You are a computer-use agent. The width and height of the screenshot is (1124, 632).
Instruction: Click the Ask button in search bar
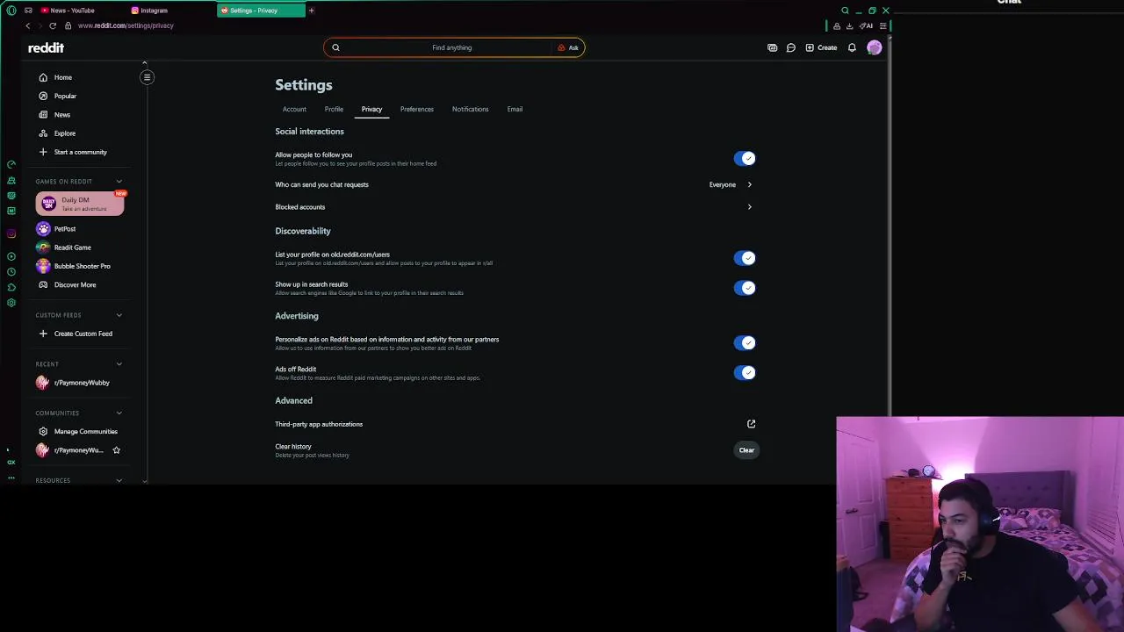[568, 47]
